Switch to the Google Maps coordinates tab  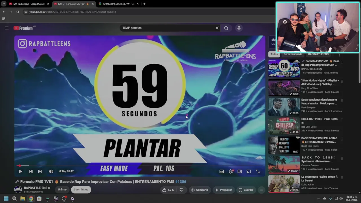coord(119,4)
